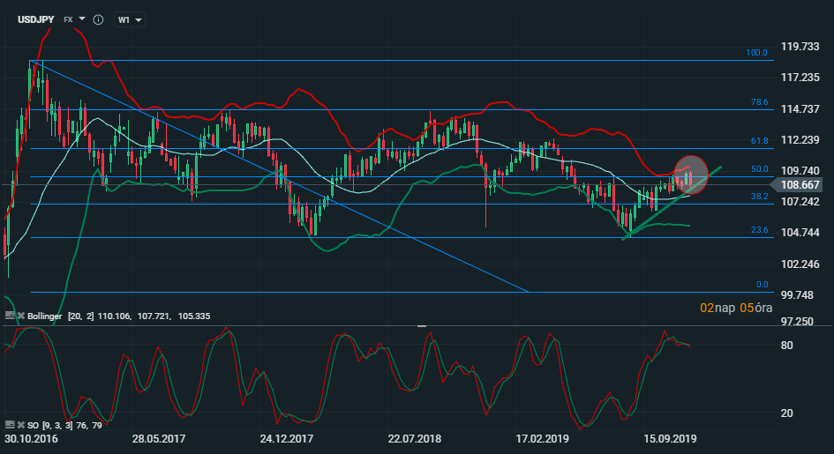Remove the SO indicator with X icon
The height and width of the screenshot is (454, 834).
(20, 425)
